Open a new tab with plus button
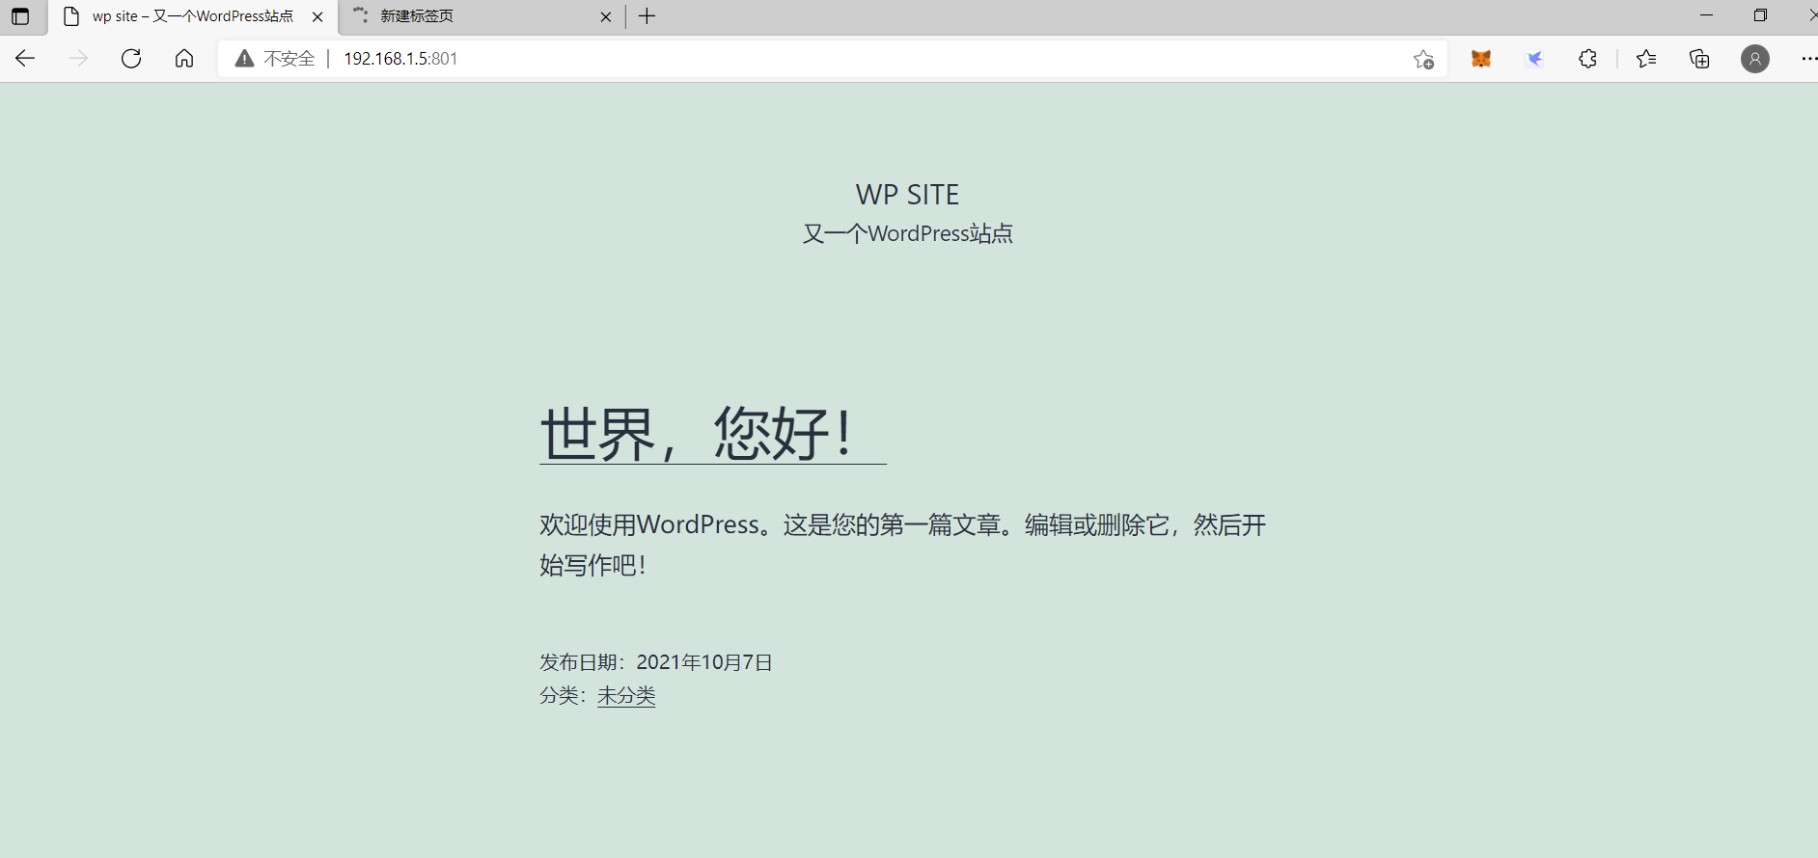 tap(647, 16)
